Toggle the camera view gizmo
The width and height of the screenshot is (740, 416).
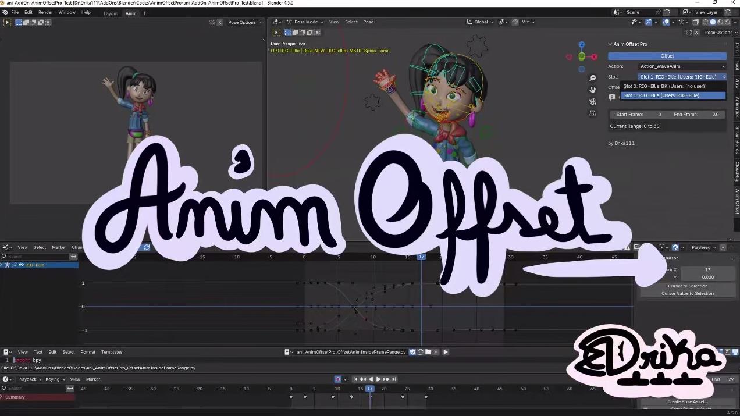click(x=592, y=101)
